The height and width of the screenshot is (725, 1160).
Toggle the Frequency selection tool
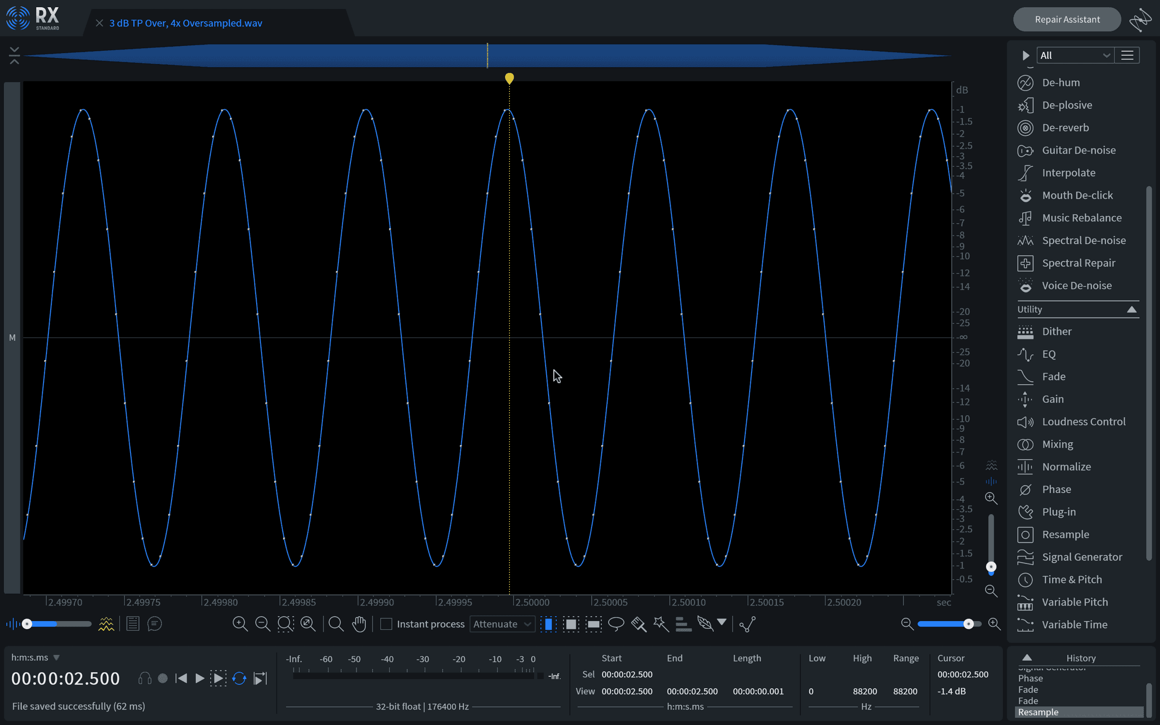pyautogui.click(x=594, y=624)
